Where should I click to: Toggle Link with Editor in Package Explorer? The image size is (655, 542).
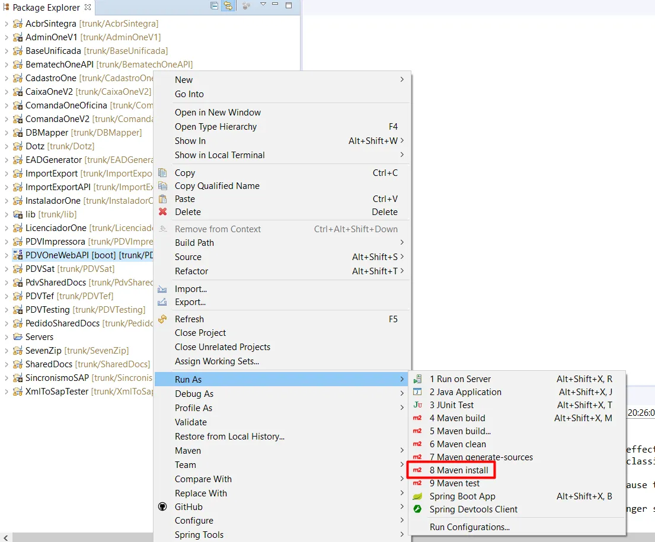228,6
